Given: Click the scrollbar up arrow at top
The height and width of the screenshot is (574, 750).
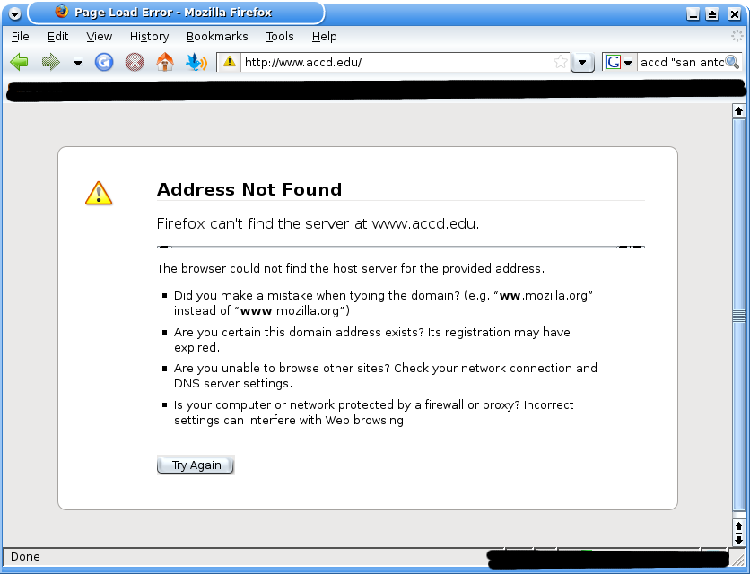Looking at the screenshot, I should [x=738, y=111].
